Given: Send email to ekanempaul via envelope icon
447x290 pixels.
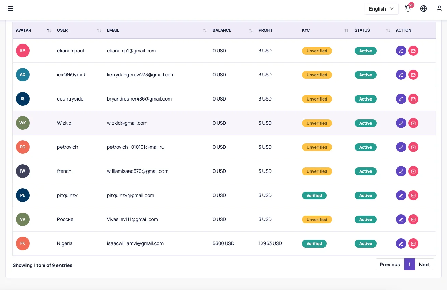Looking at the screenshot, I should [x=413, y=51].
